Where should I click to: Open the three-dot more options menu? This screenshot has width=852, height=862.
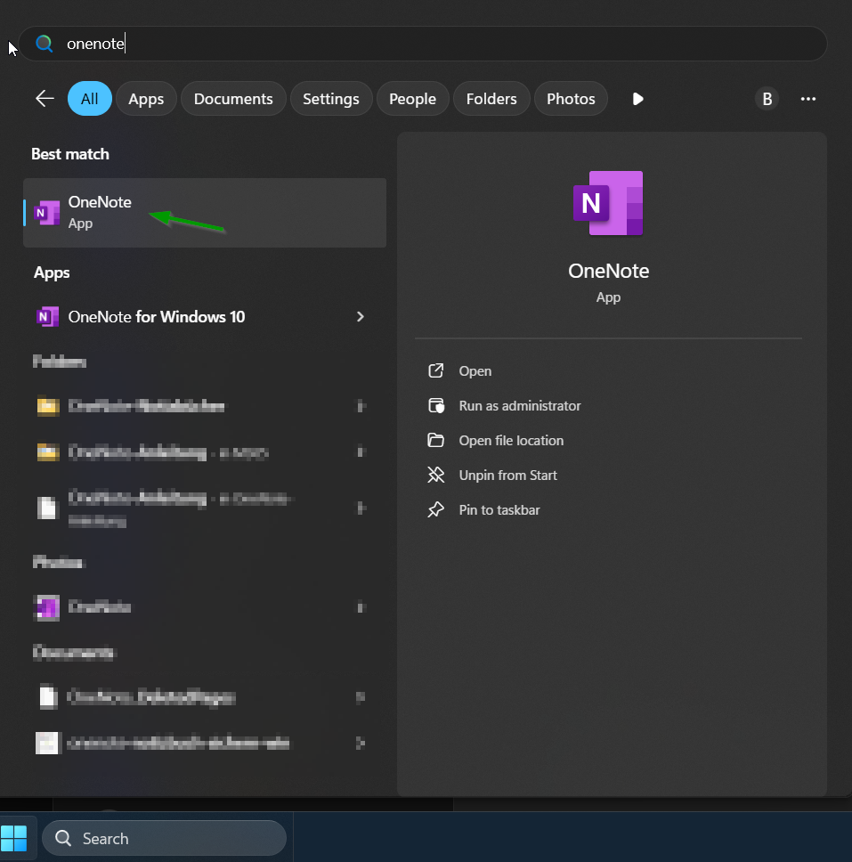(x=807, y=99)
